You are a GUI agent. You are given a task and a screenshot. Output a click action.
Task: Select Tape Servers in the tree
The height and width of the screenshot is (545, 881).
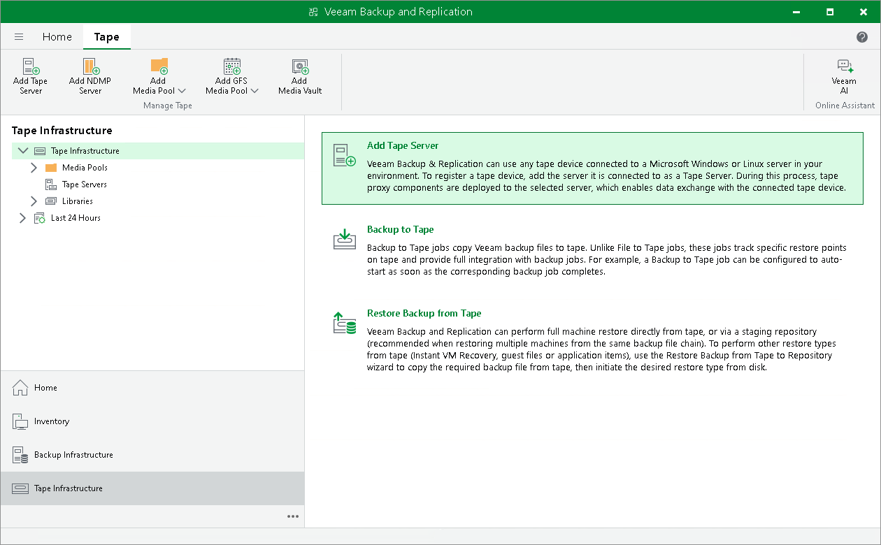85,184
